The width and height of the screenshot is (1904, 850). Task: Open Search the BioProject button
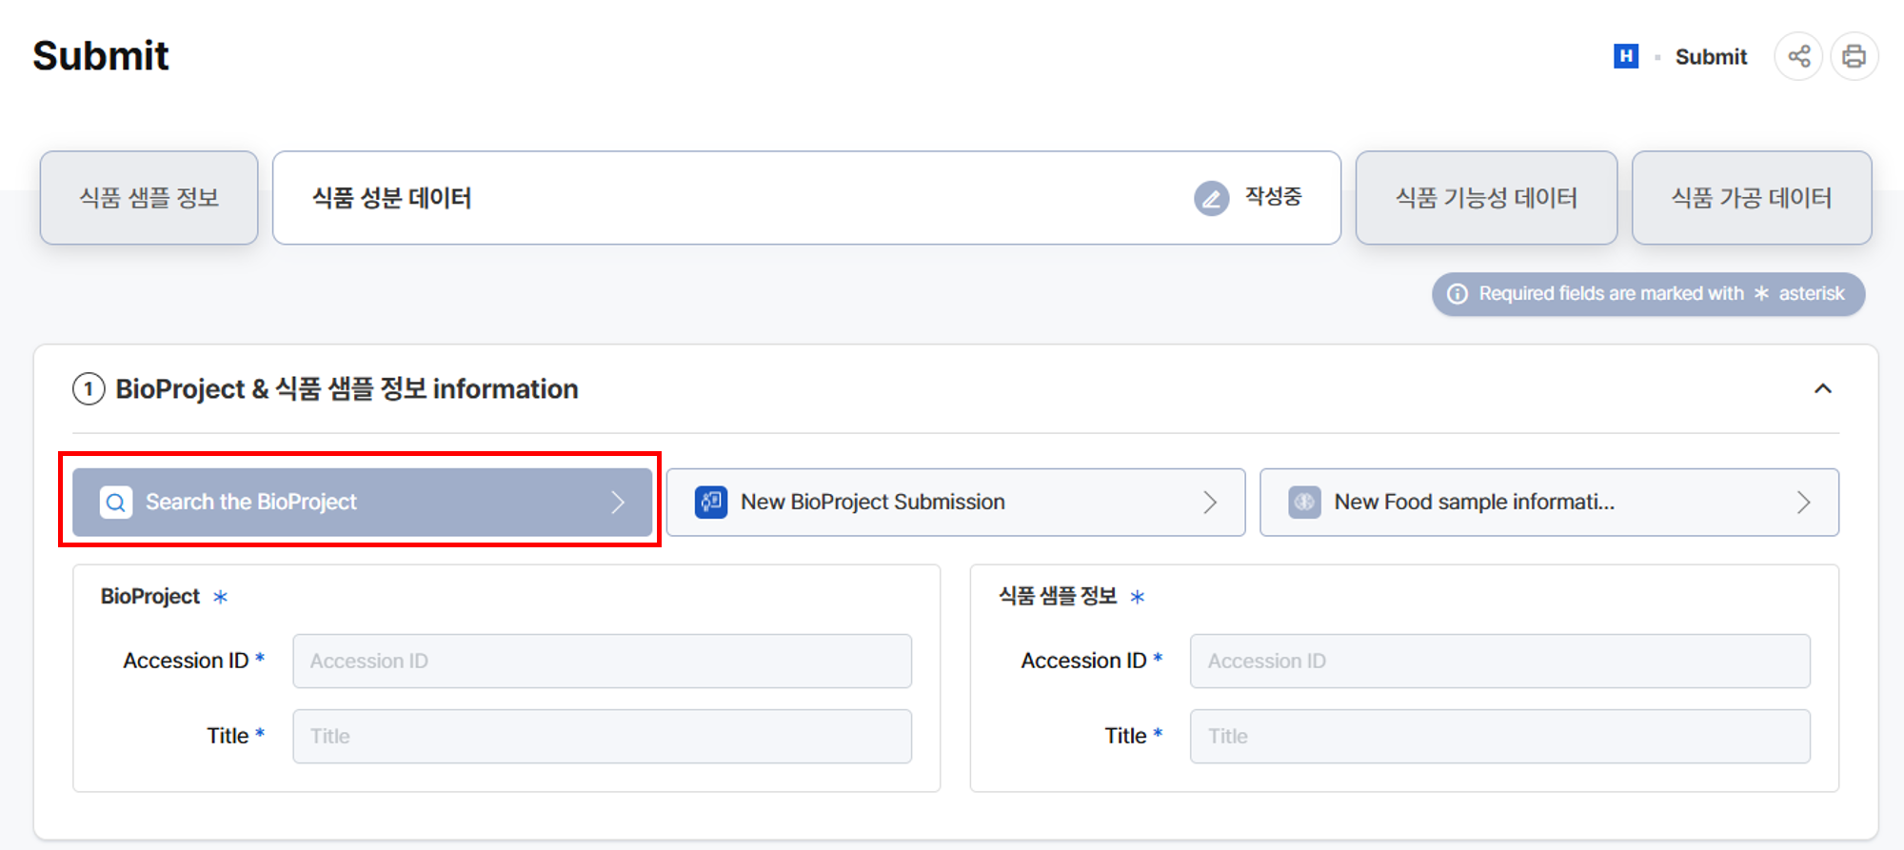pyautogui.click(x=362, y=502)
